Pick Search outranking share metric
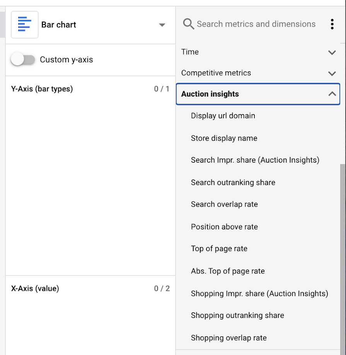Image resolution: width=346 pixels, height=355 pixels. click(x=233, y=183)
